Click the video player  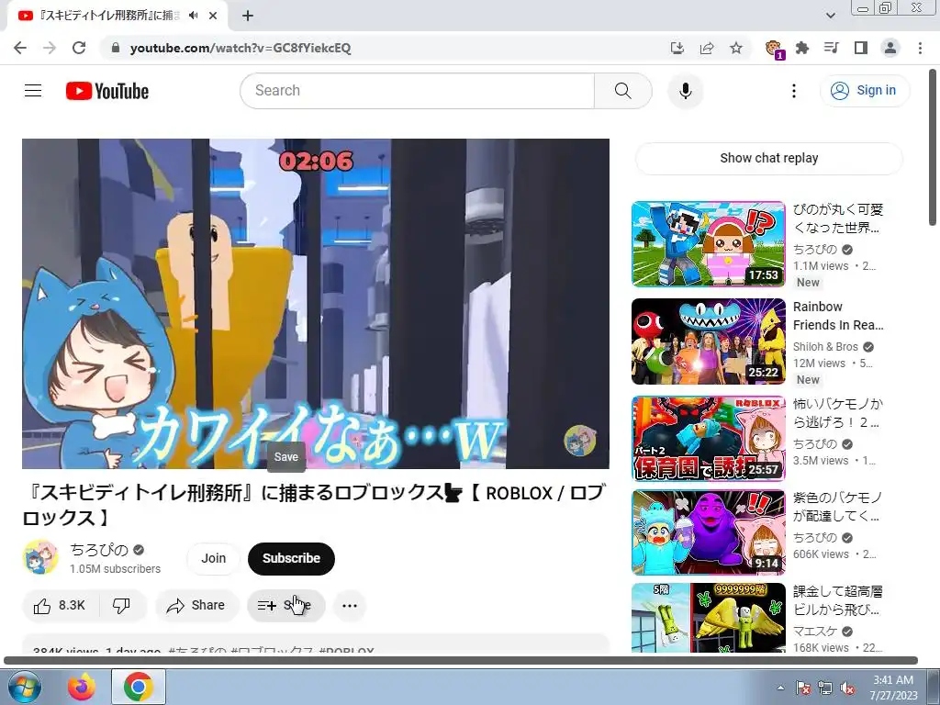pyautogui.click(x=316, y=303)
